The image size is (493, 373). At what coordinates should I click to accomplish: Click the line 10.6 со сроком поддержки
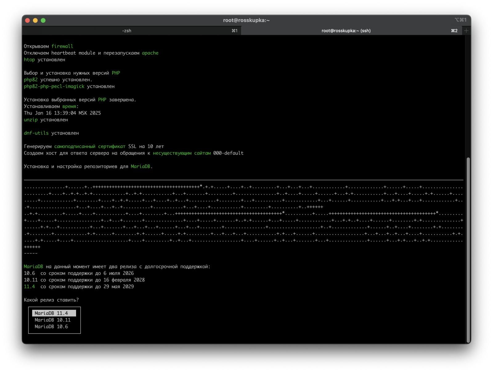coord(79,273)
